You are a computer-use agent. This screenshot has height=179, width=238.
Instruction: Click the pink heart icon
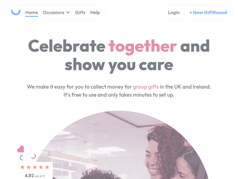click(x=21, y=149)
